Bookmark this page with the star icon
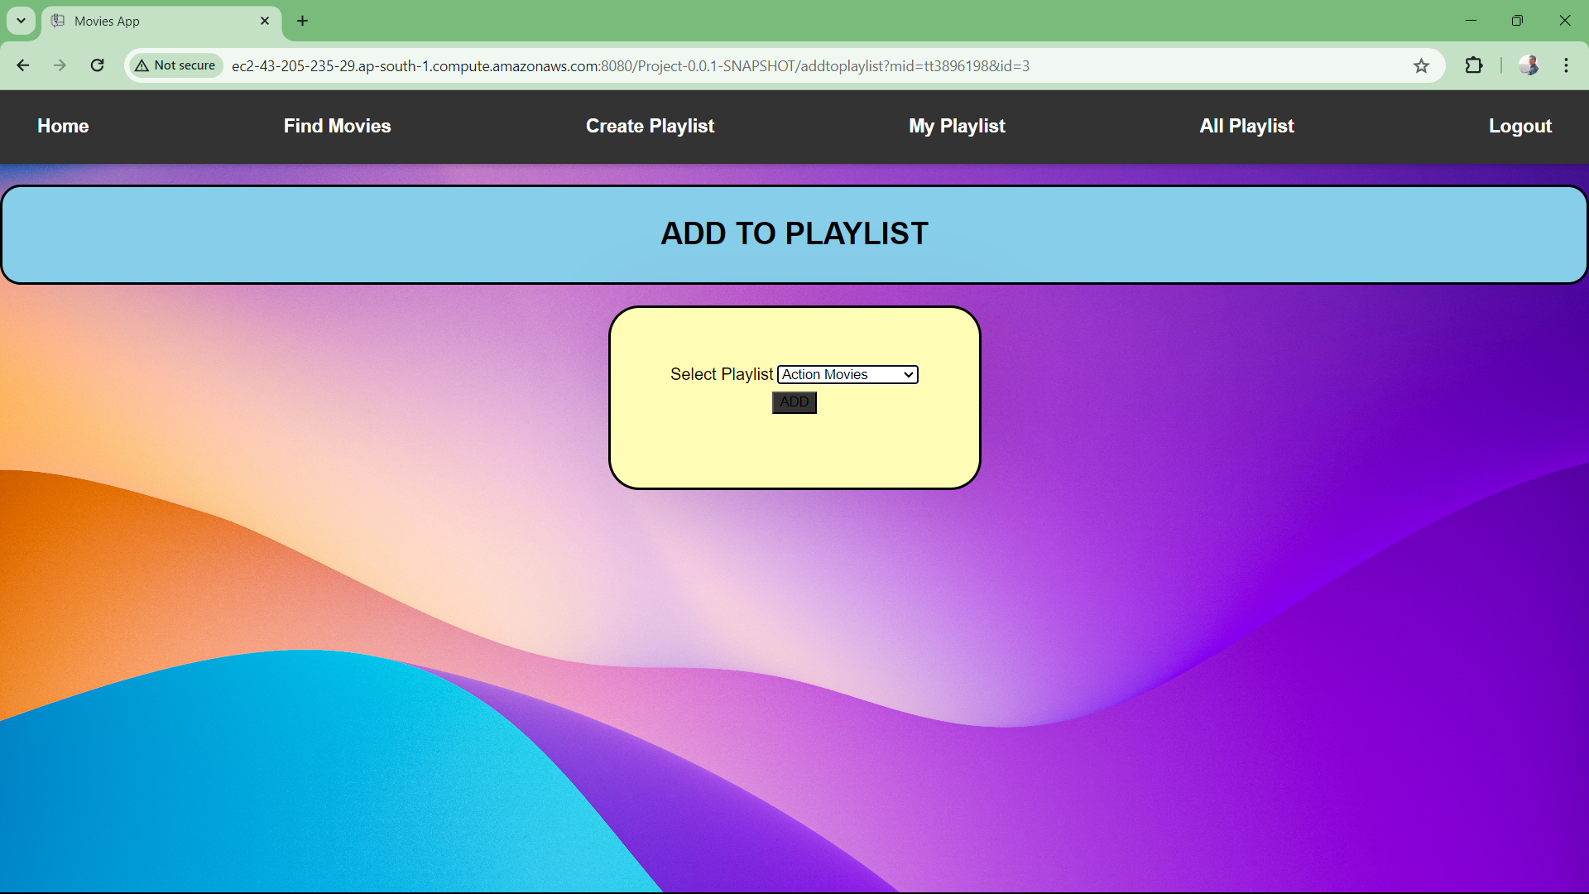1589x894 pixels. click(x=1421, y=65)
